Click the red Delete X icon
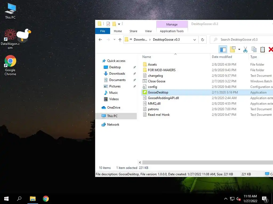 (x=271, y=49)
